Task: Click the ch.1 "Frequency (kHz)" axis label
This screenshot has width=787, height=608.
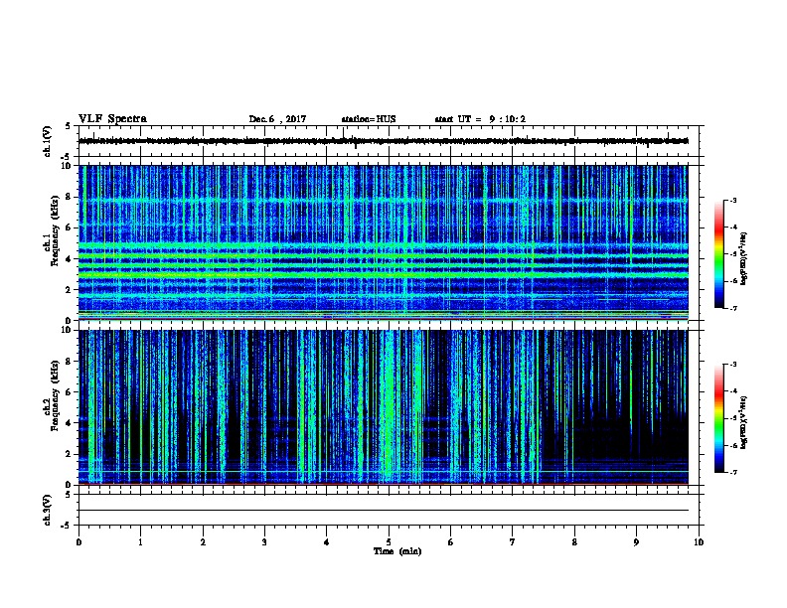Action: [x=55, y=230]
